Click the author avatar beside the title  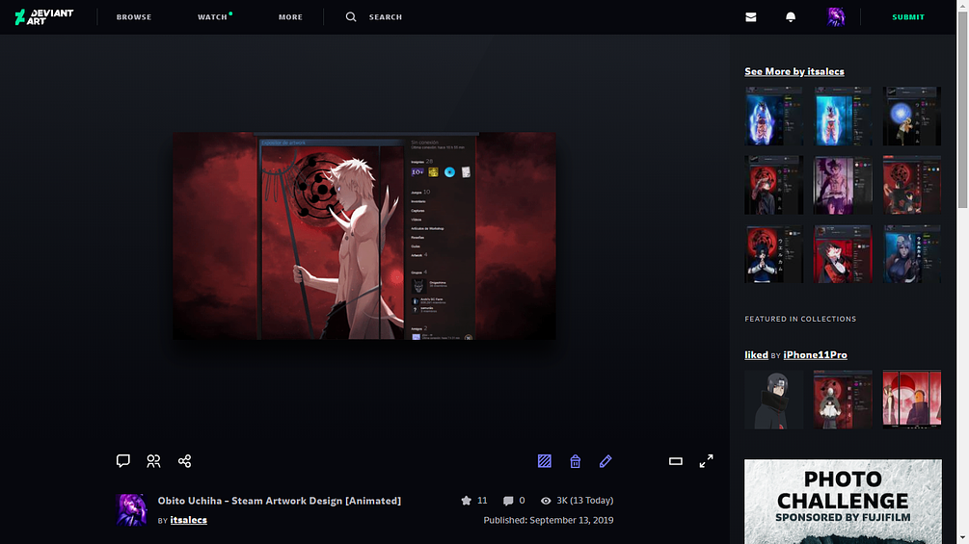tap(131, 509)
